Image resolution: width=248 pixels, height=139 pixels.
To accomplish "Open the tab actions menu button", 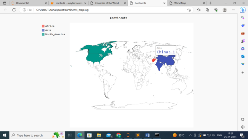I will click(5, 3).
